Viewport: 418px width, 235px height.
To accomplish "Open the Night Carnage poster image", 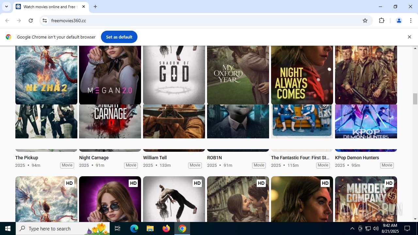I will pos(110,121).
